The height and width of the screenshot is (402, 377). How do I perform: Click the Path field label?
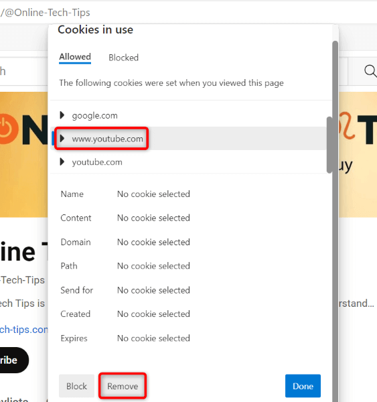69,266
